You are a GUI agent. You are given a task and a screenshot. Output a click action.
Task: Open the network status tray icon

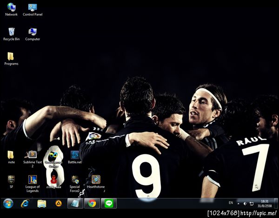[x=252, y=204]
